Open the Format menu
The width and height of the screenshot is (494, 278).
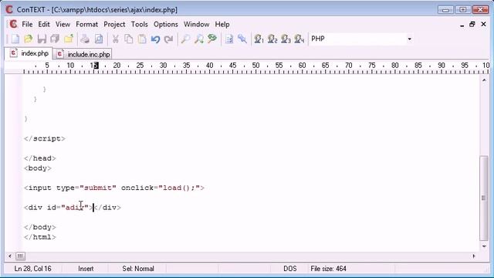(x=86, y=24)
